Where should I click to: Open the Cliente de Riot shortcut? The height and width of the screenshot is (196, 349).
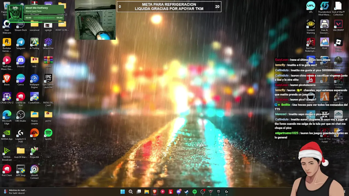pos(21,100)
